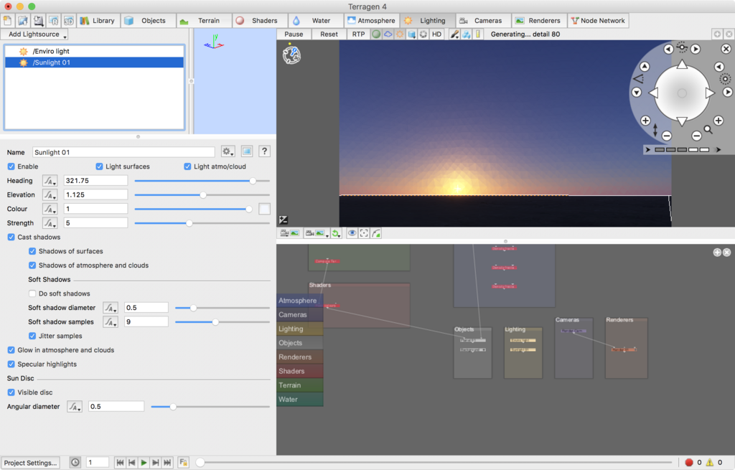
Task: Click the clock animation icon in bottom bar
Action: [75, 463]
